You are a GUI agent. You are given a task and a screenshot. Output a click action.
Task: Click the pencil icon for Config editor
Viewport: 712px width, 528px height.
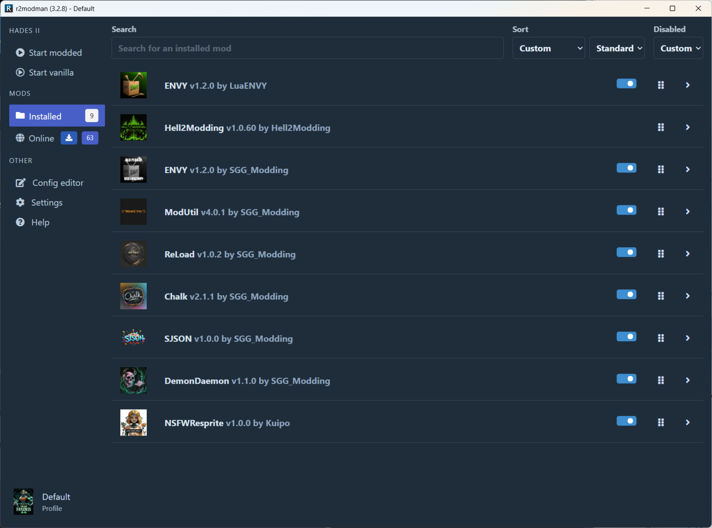(21, 183)
